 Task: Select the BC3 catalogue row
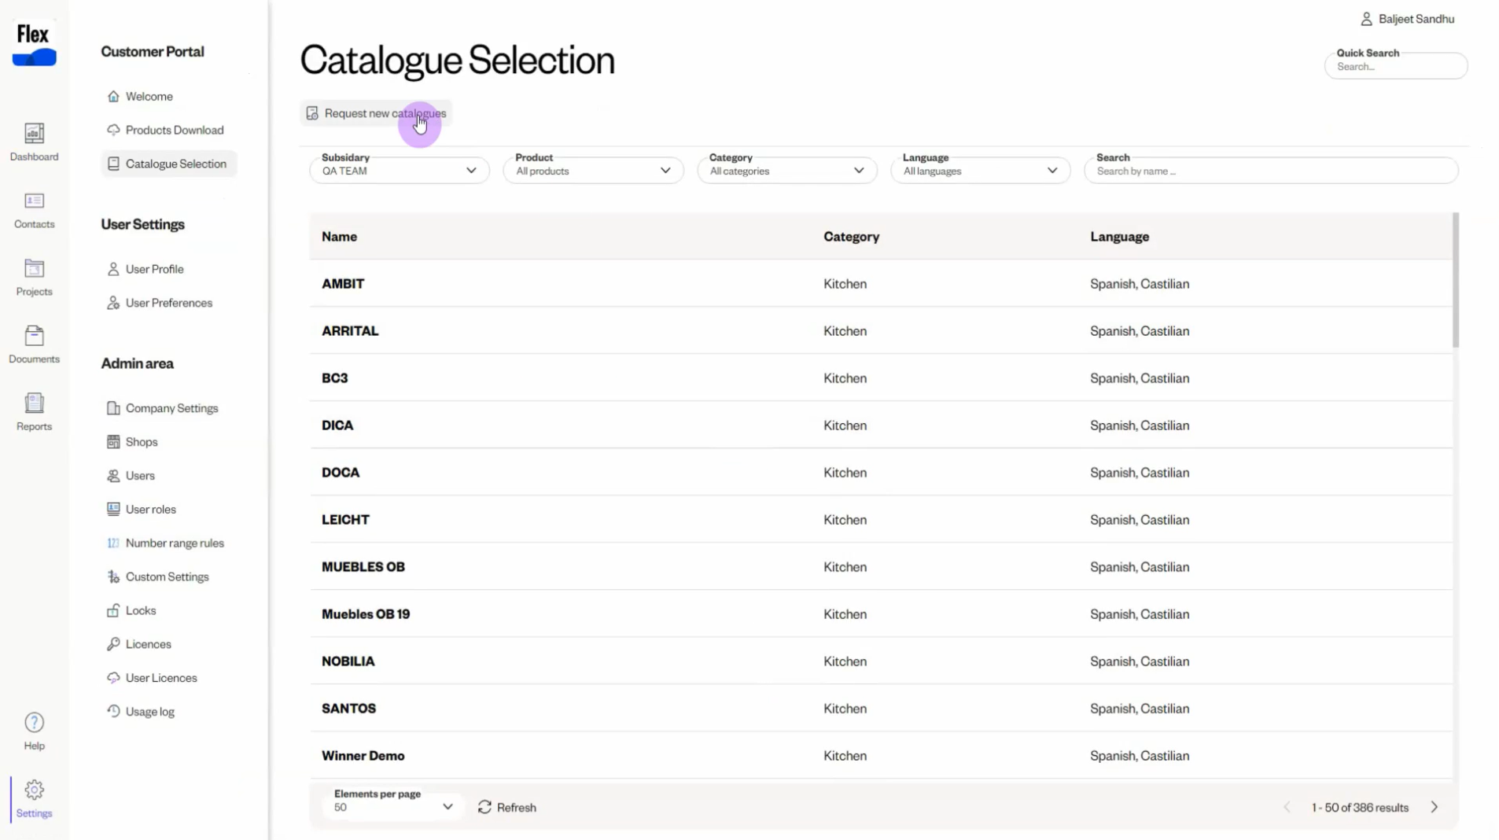coord(881,378)
